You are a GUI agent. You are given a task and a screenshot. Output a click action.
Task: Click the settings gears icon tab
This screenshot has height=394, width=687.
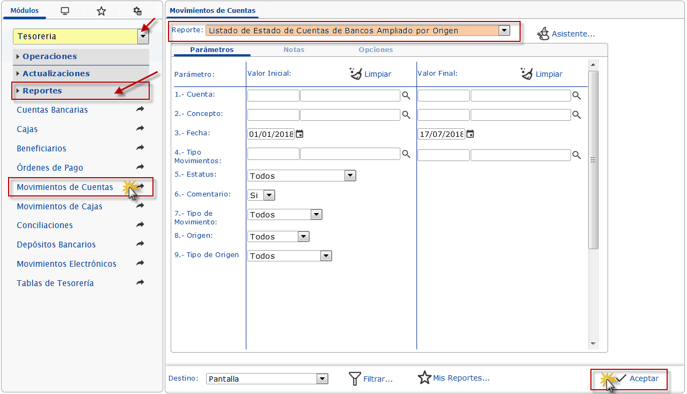click(137, 11)
